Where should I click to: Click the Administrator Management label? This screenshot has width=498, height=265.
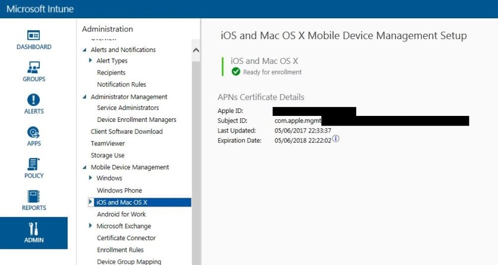coord(129,97)
